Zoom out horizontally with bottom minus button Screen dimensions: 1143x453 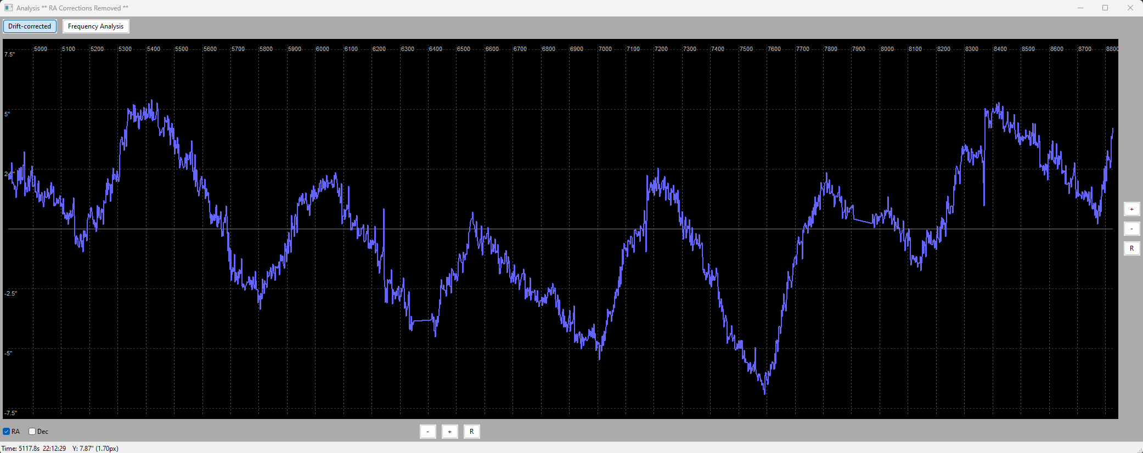[428, 432]
